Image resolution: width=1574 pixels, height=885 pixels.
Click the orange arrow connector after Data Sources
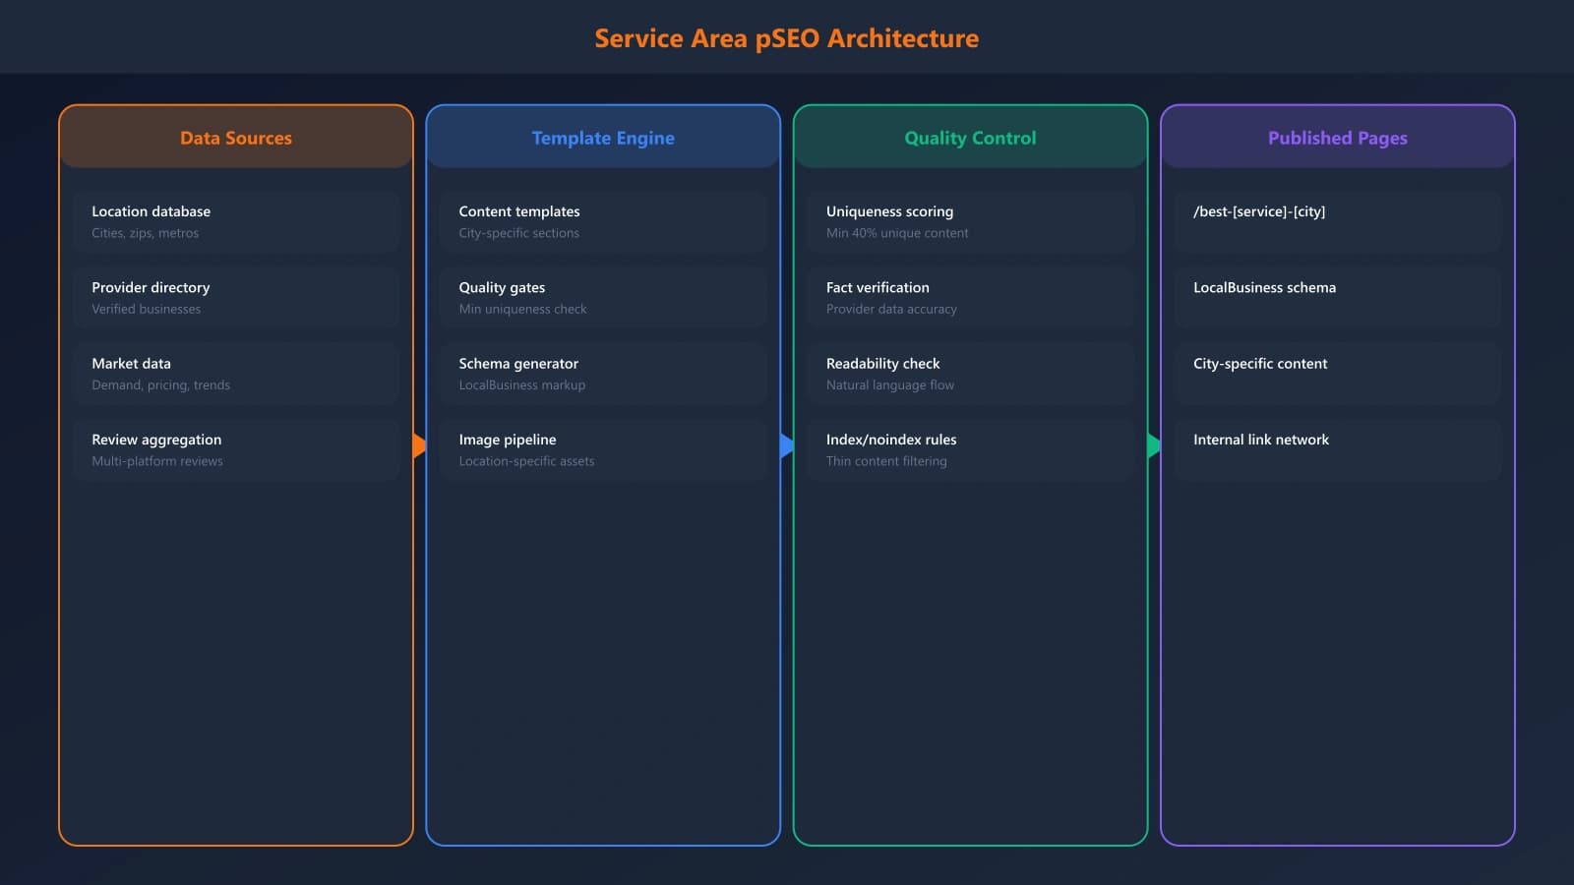click(419, 445)
